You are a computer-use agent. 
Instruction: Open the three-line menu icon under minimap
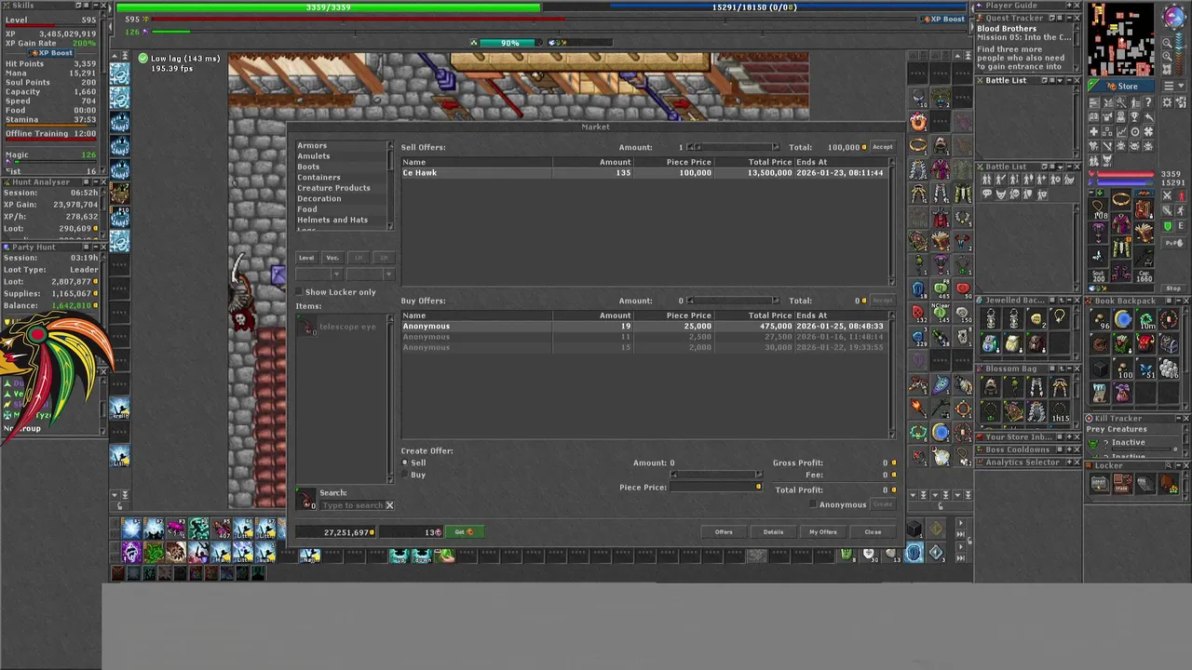click(x=1170, y=87)
